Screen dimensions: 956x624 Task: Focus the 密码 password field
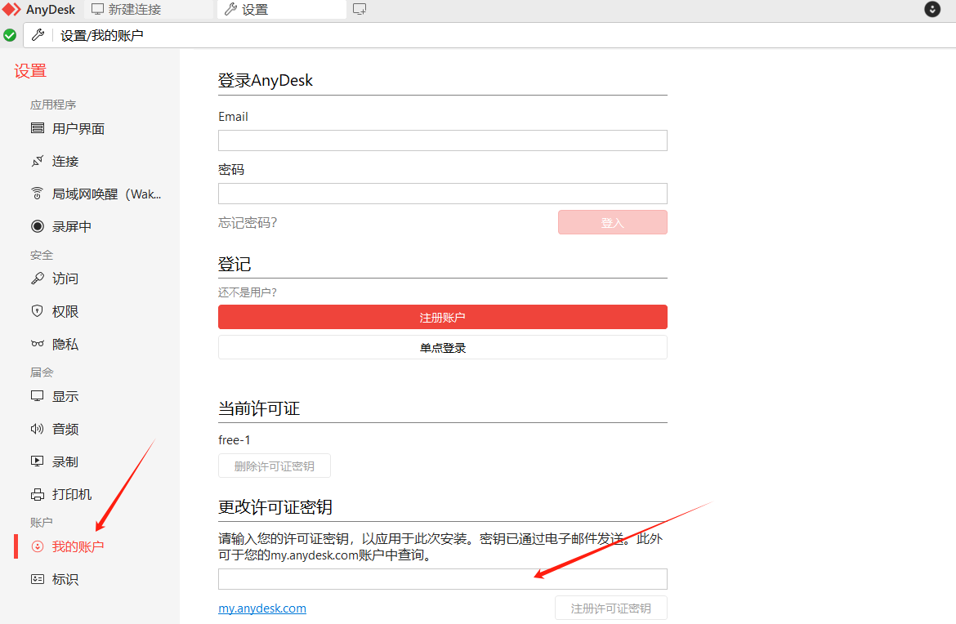(x=443, y=194)
